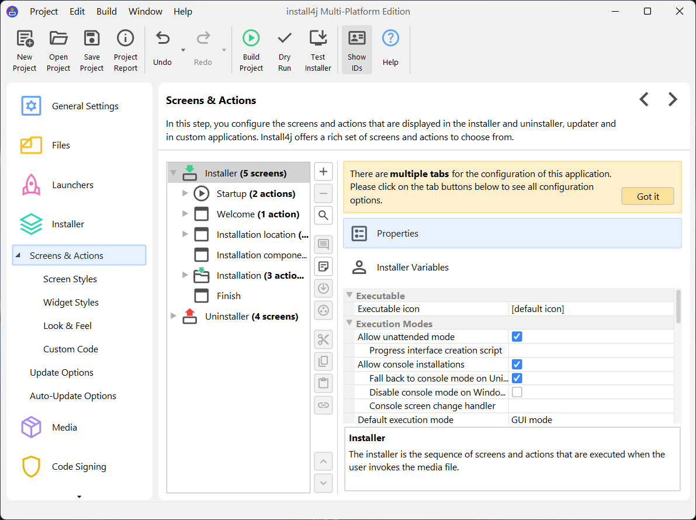Go to Screen Styles sub-step
Screen dimensions: 696x520
(70, 279)
